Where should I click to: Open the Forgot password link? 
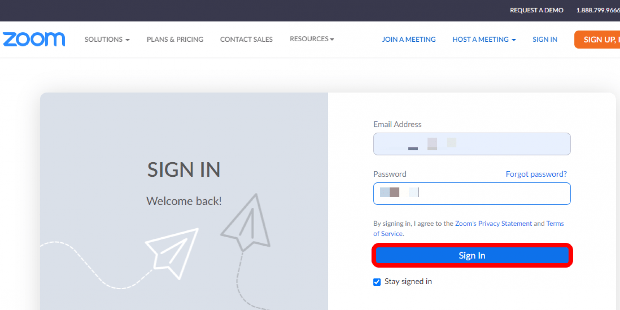(x=536, y=174)
